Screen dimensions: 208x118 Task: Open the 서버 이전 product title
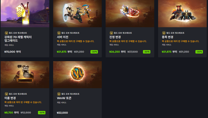tap(62, 37)
